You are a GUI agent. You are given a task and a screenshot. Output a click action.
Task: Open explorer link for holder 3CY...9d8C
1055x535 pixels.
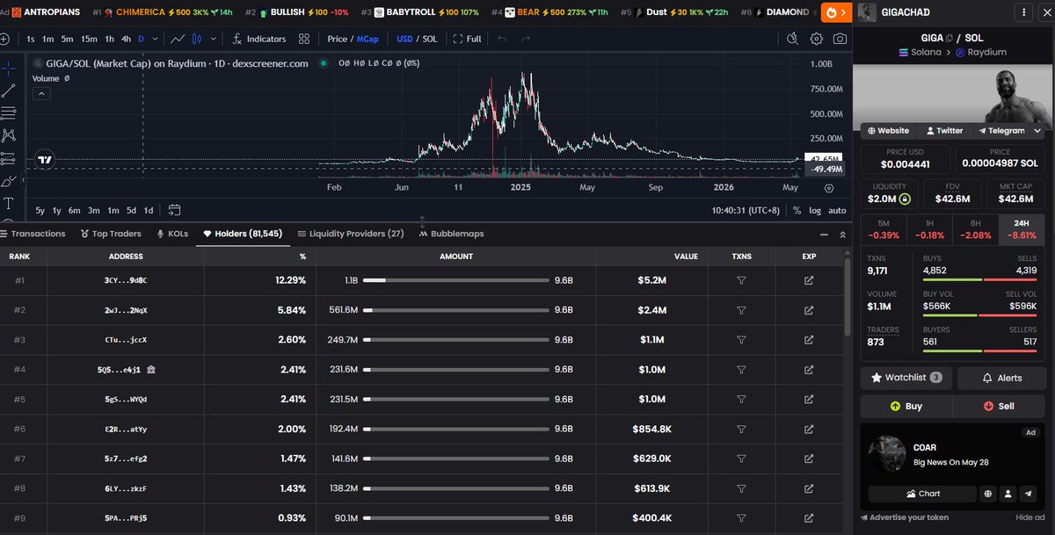pyautogui.click(x=809, y=280)
